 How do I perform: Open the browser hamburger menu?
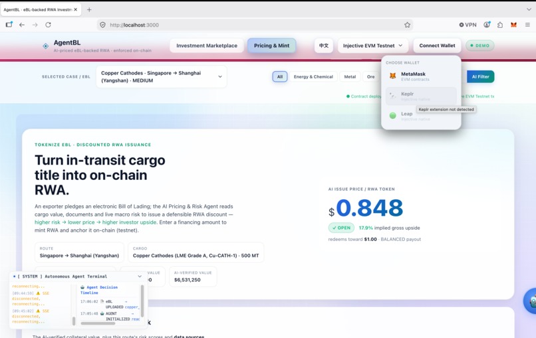coord(527,25)
